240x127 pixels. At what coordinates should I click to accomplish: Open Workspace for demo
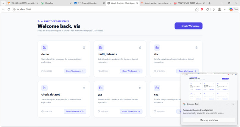(75, 71)
